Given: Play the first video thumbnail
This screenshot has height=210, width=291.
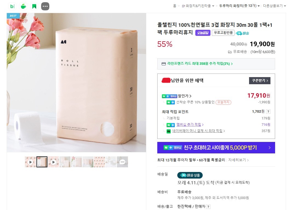Looking at the screenshot, I should [x=30, y=162].
